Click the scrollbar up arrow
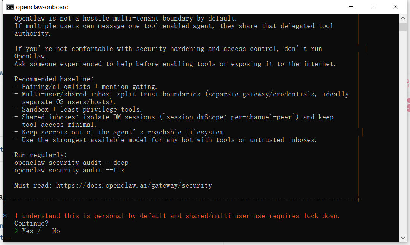Screen dimensions: 410x245 [x=403, y=18]
